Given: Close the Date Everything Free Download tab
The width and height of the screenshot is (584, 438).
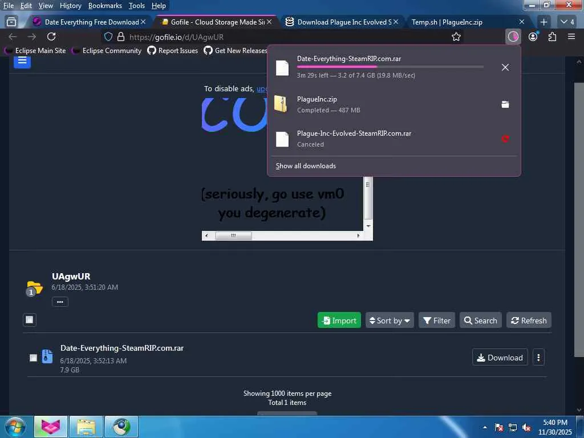Looking at the screenshot, I should [143, 22].
